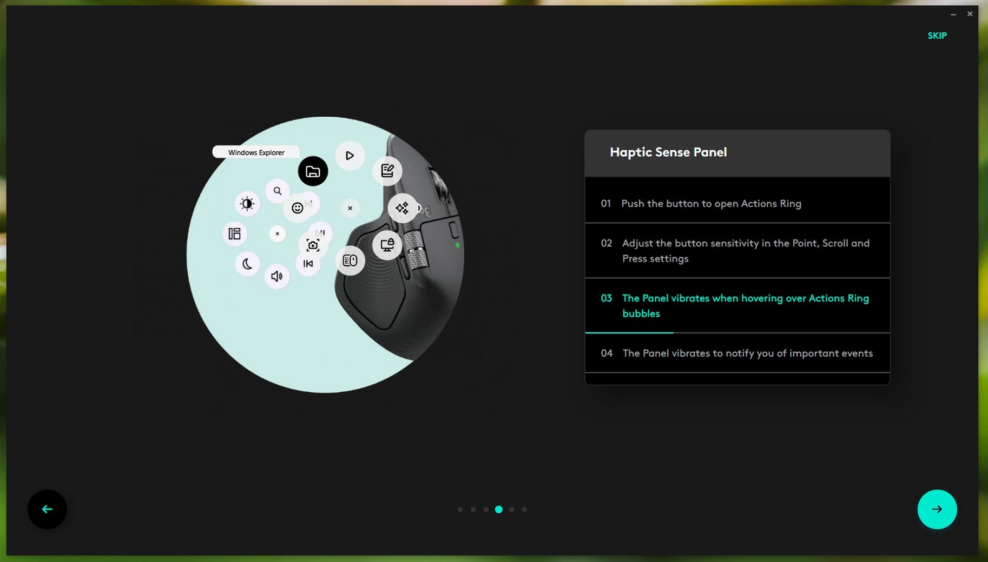
Task: Click the keyboard and mouse bubble
Action: [x=350, y=260]
